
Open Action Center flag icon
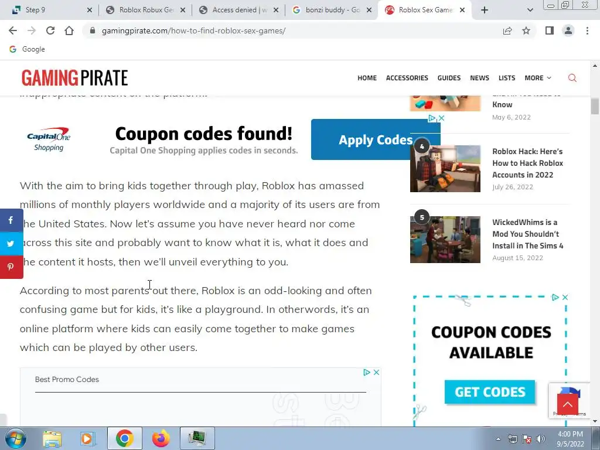(527, 439)
